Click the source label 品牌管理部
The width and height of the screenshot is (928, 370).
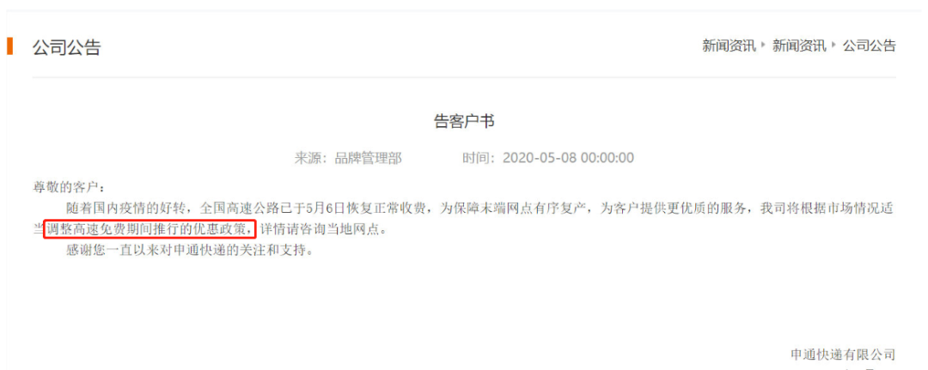pyautogui.click(x=368, y=158)
